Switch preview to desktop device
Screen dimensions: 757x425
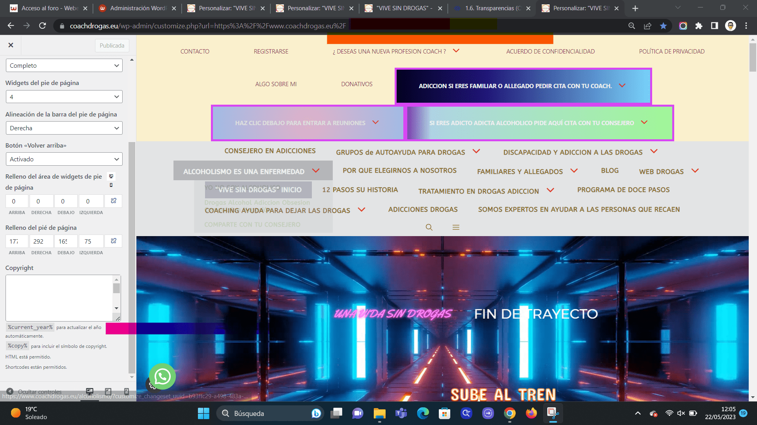click(x=90, y=391)
